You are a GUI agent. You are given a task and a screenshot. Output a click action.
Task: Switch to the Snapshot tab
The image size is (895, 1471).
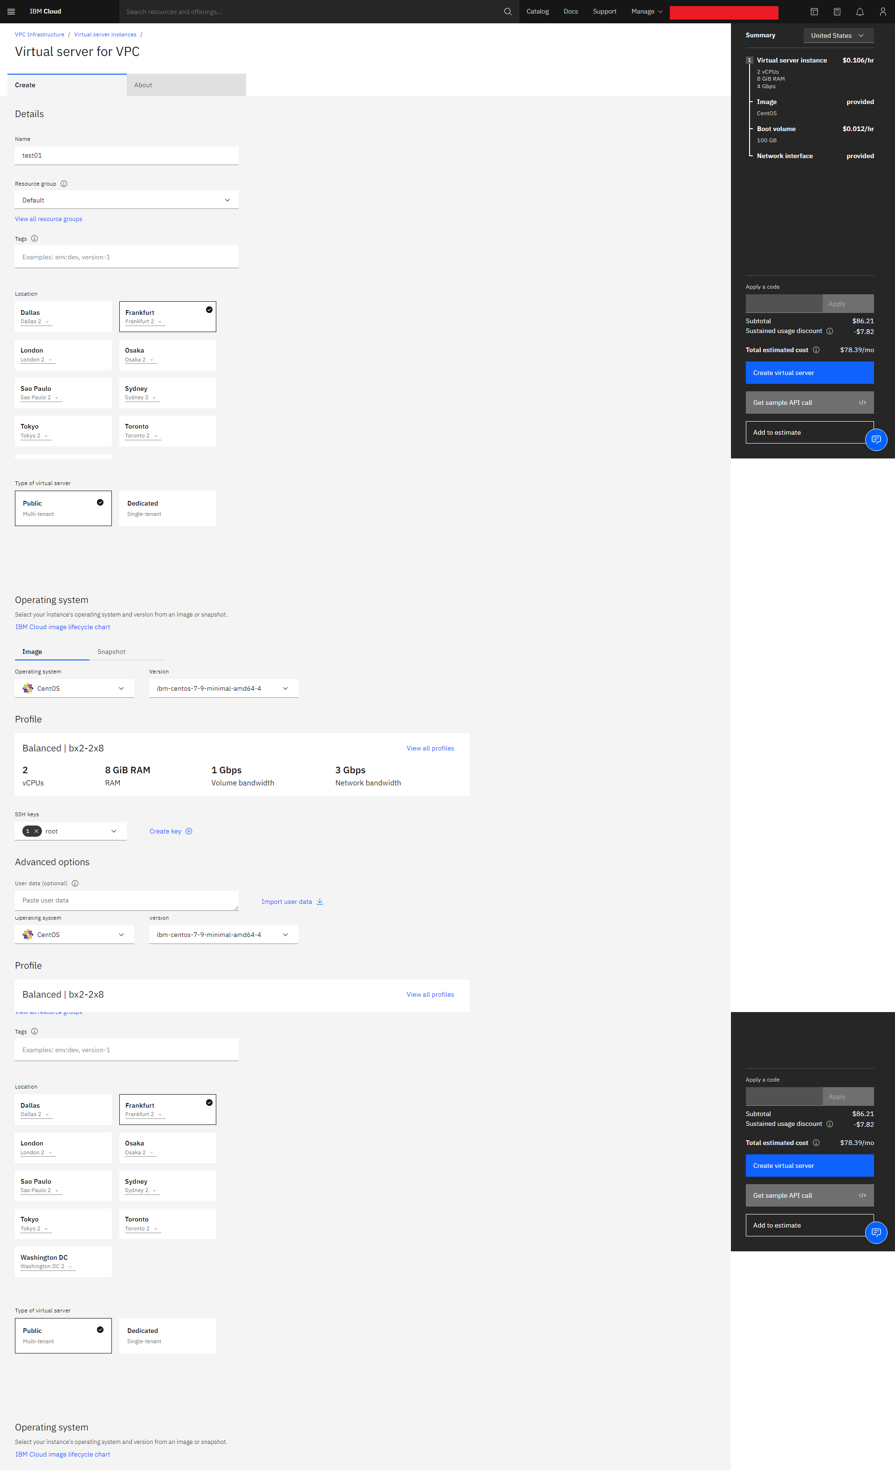127,652
